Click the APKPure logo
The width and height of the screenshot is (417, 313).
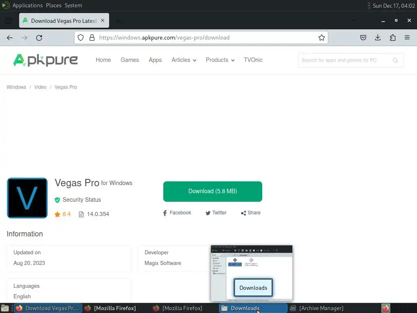pyautogui.click(x=46, y=60)
